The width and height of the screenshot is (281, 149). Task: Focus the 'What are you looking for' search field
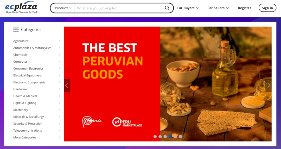[x=119, y=8]
